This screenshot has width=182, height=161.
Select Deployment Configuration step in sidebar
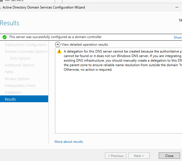pyautogui.click(x=26, y=45)
